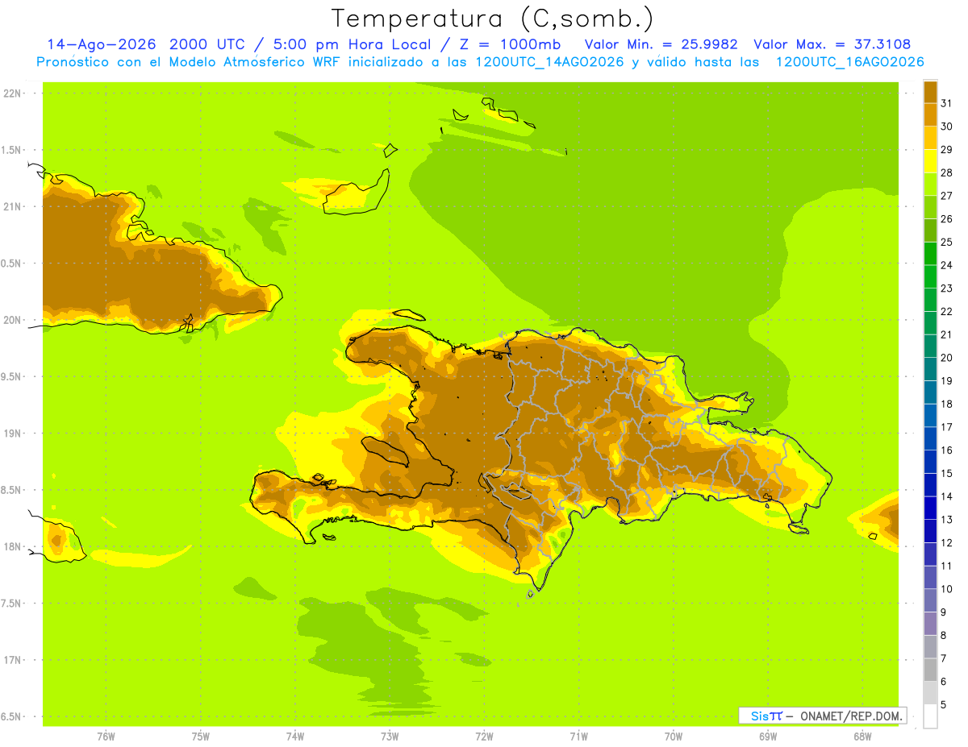Click the "ONAMET/REP.DOM." credit label

(851, 716)
